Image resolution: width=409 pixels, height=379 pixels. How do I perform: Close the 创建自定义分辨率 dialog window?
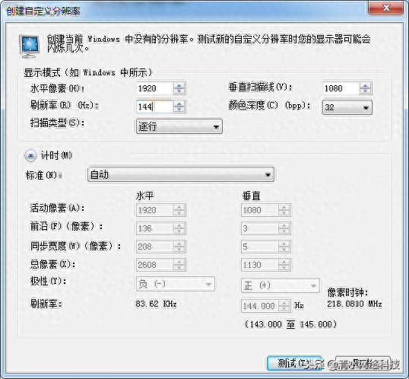coord(386,8)
